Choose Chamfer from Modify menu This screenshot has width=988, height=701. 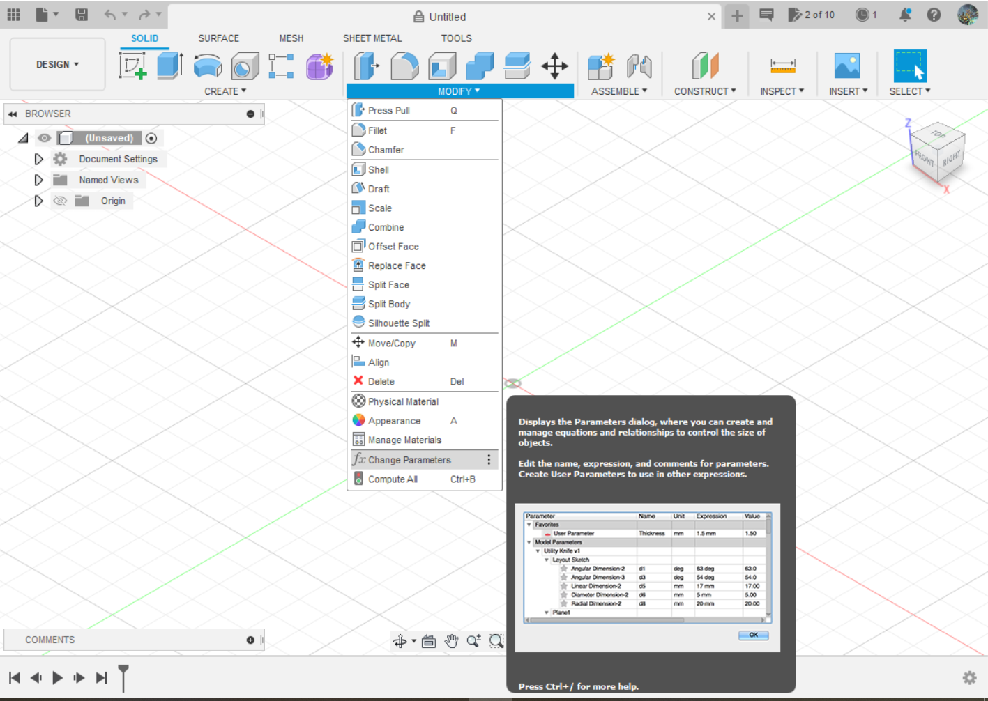[424, 150]
